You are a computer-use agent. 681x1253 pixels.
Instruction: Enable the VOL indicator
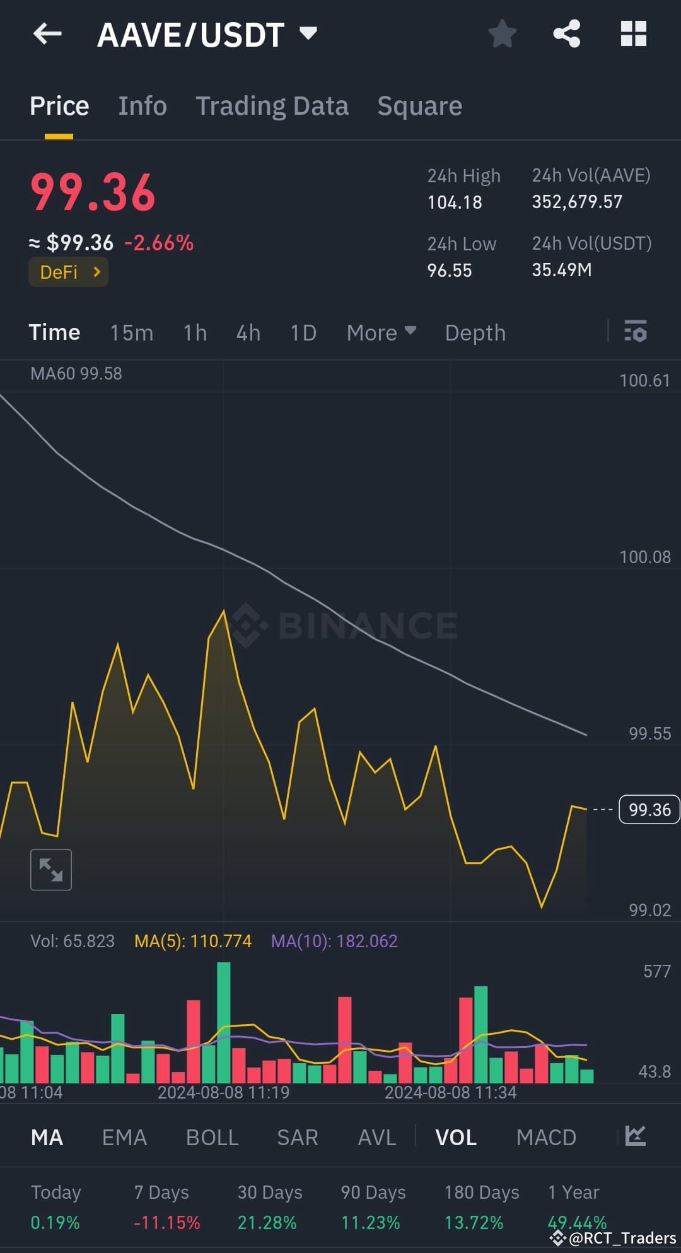coord(456,1138)
